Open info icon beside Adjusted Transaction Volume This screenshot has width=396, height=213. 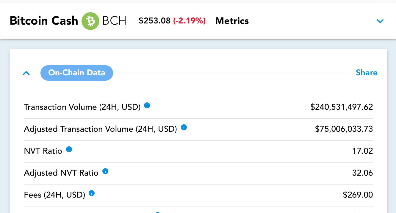[184, 127]
